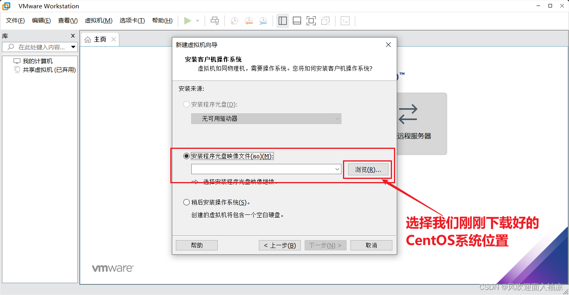Open the 文件(F) menu
Image resolution: width=569 pixels, height=295 pixels.
tap(15, 21)
